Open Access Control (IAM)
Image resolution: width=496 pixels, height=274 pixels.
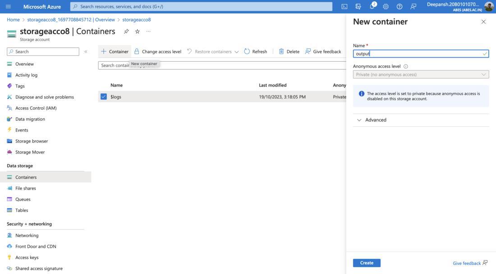click(x=36, y=108)
